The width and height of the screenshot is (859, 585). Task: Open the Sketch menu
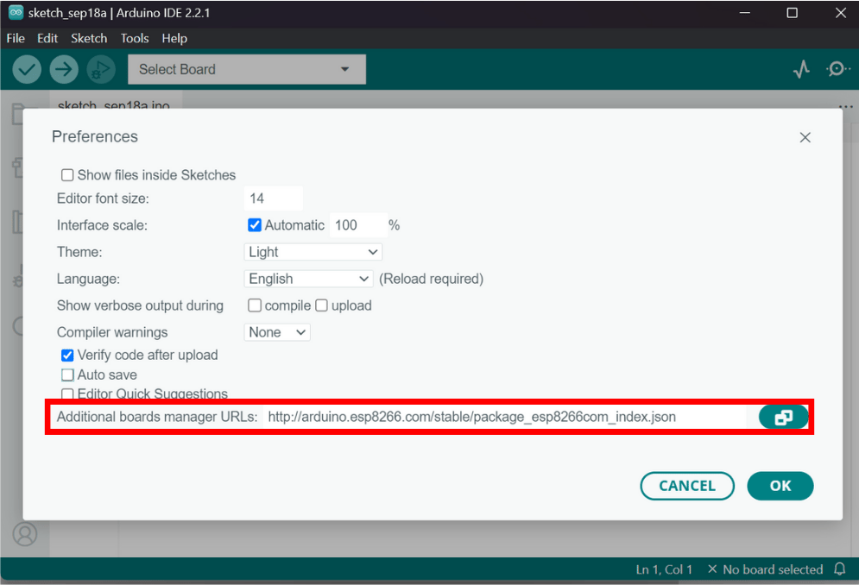coord(89,38)
